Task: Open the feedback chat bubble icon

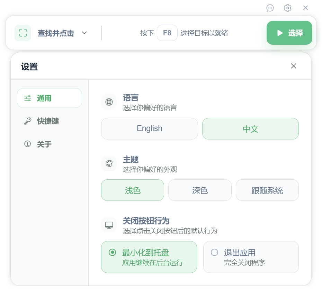Action: tap(270, 8)
